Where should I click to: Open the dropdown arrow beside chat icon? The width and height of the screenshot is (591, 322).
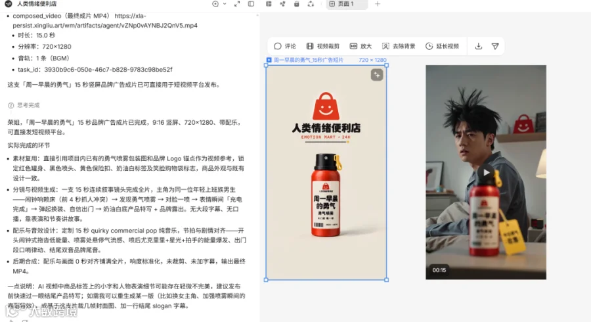(225, 4)
